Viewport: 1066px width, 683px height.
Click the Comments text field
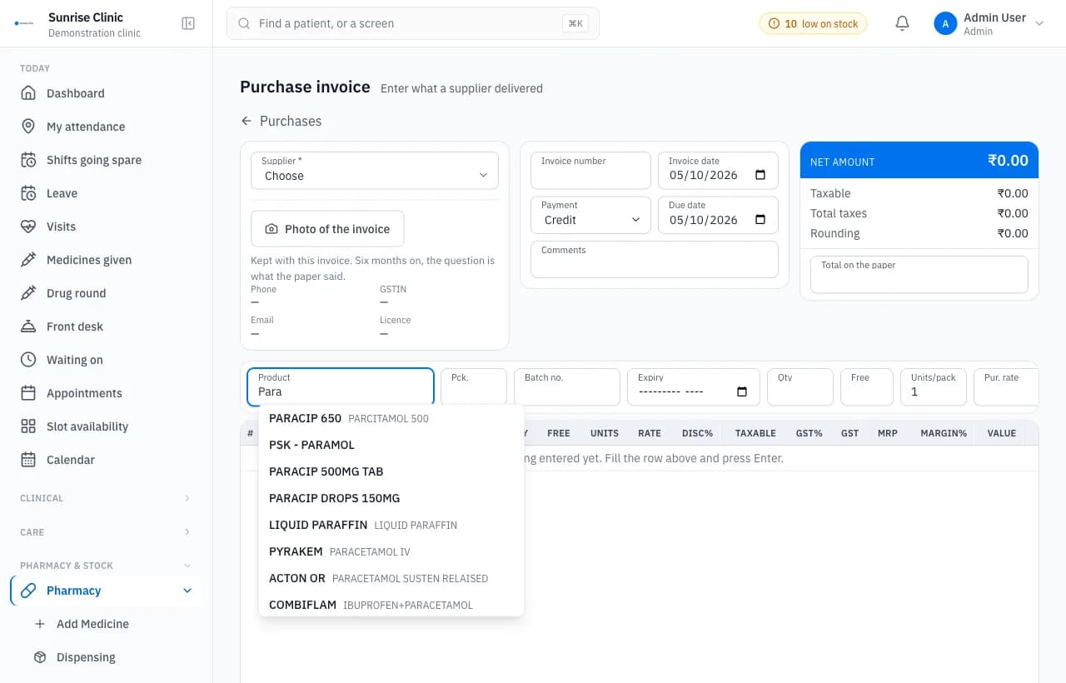click(655, 259)
